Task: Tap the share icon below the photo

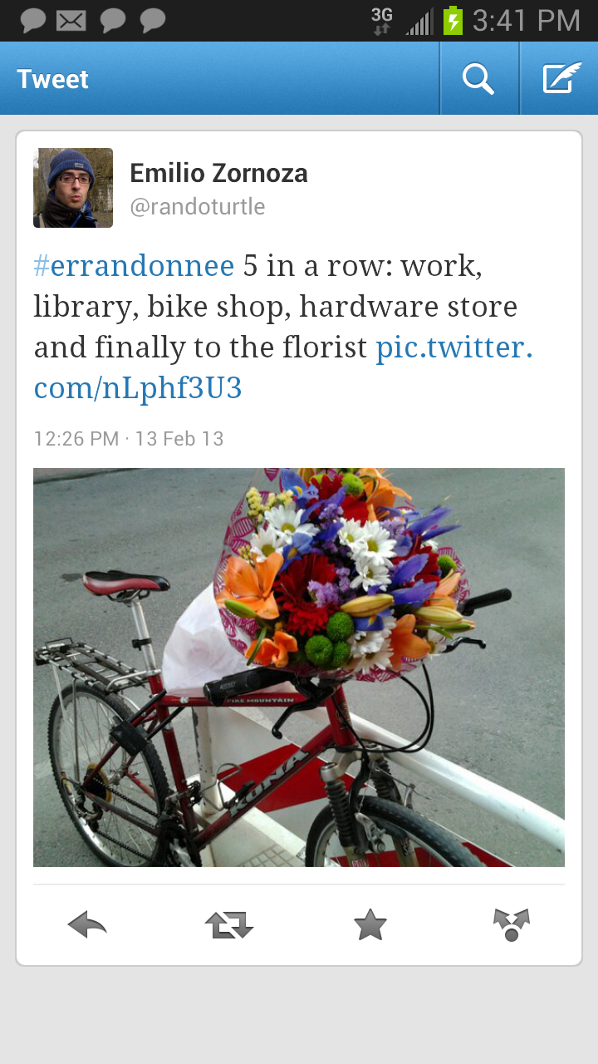Action: pos(511,924)
